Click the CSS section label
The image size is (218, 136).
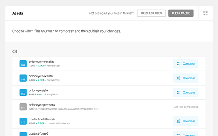pos(15,51)
